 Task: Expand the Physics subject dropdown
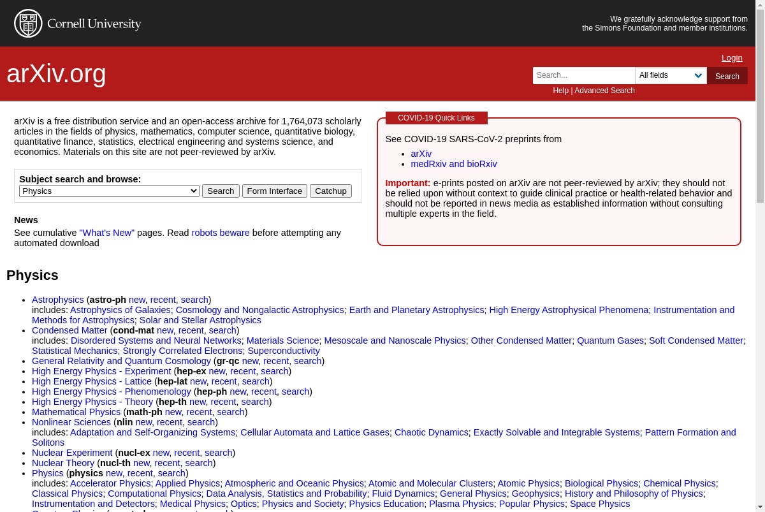[109, 191]
